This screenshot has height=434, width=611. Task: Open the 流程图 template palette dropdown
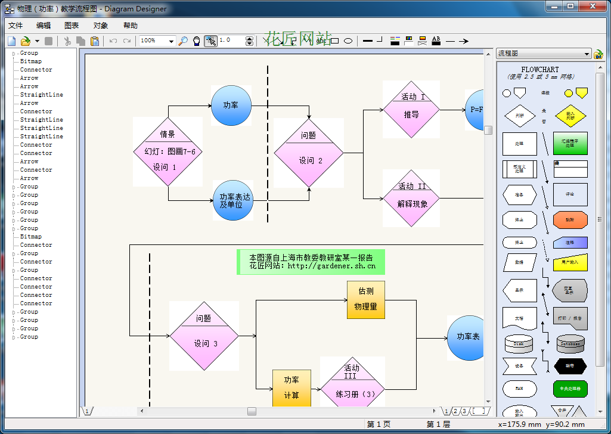(x=587, y=54)
